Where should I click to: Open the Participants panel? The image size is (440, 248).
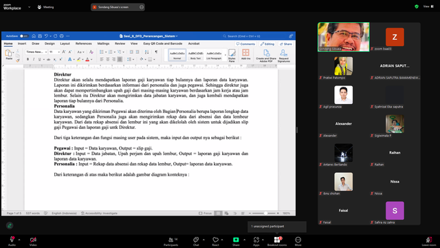(171, 241)
